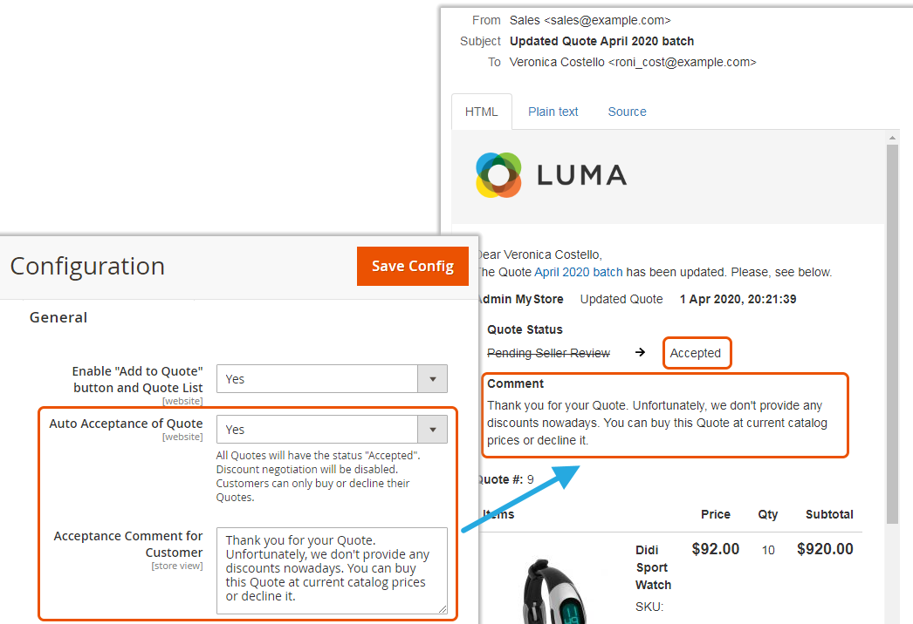Click the black arrow between quote statuses

coord(640,353)
